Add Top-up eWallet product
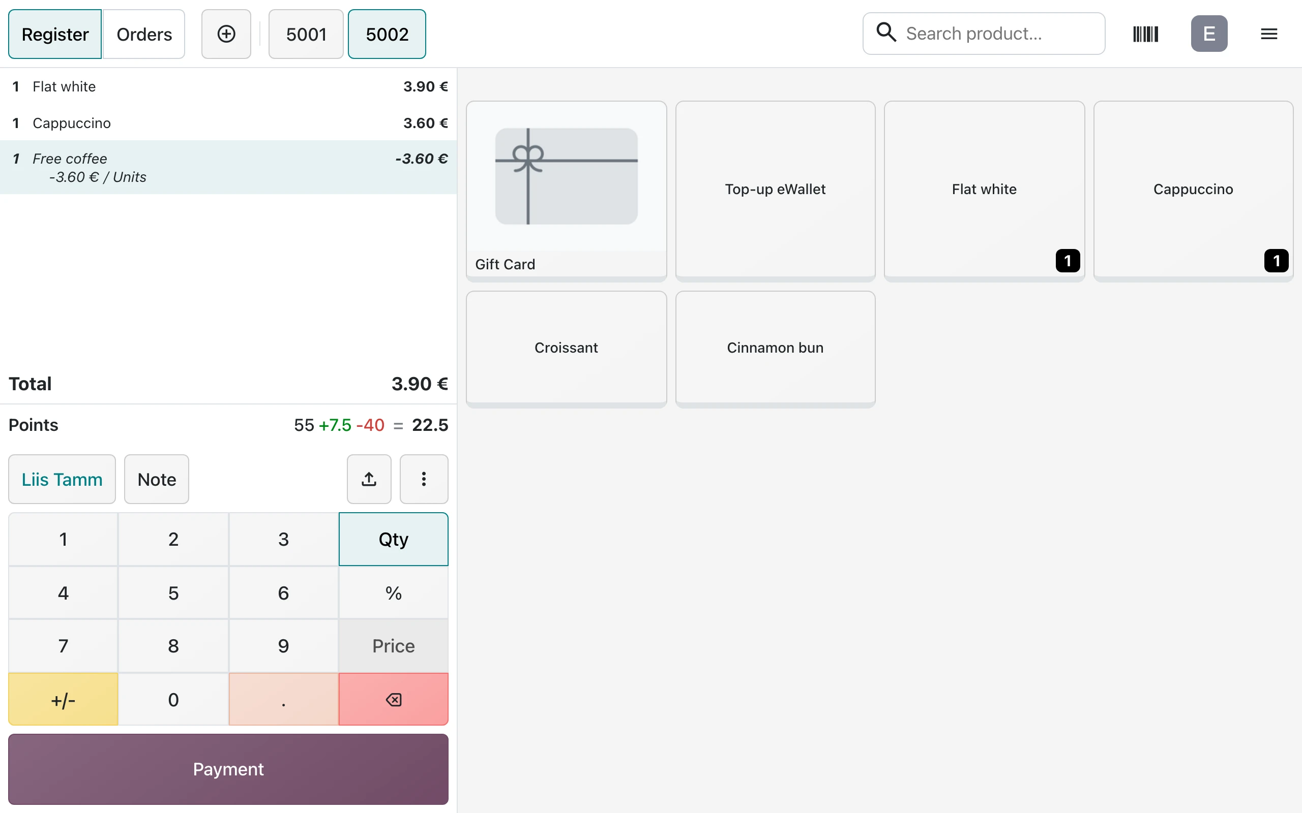Image resolution: width=1302 pixels, height=813 pixels. tap(775, 191)
